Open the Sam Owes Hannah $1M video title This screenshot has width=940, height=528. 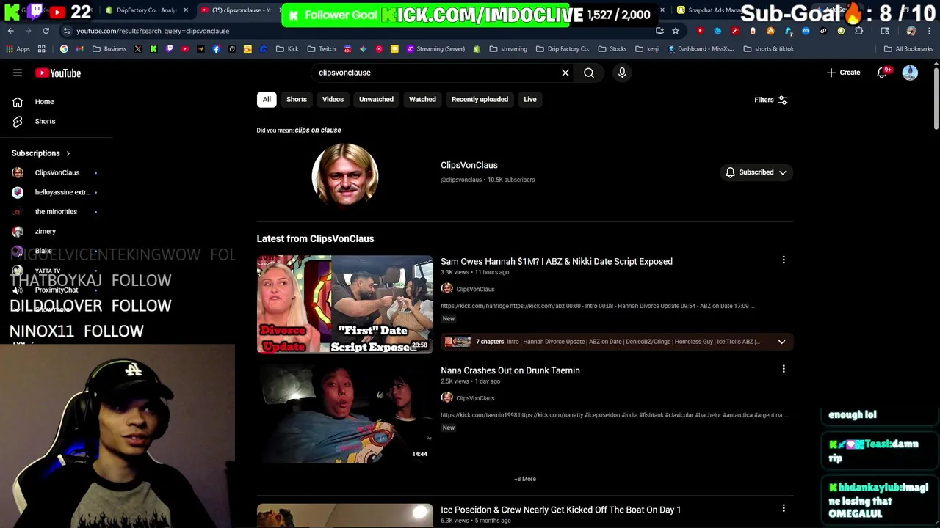pos(557,261)
